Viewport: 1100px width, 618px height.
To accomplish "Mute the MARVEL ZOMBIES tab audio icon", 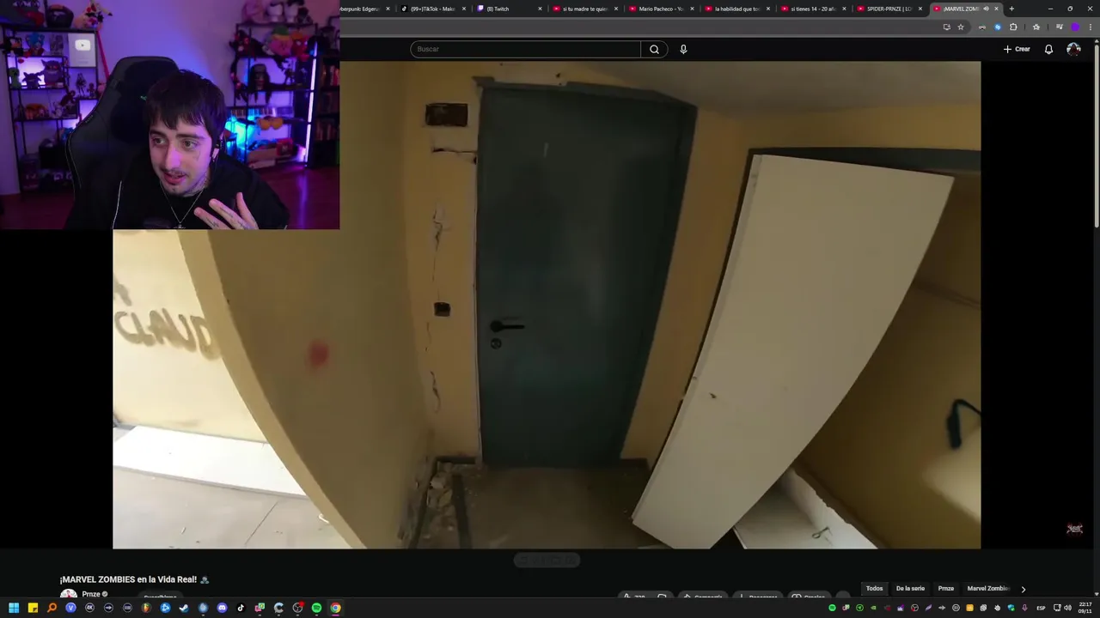I will click(x=986, y=9).
